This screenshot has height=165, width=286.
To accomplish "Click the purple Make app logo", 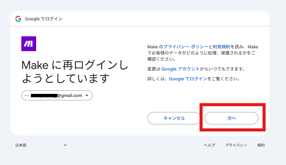I will click(29, 44).
